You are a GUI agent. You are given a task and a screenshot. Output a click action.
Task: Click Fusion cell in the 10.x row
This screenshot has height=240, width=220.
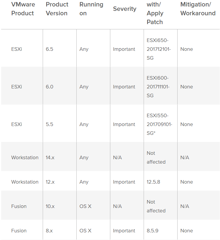(19, 206)
